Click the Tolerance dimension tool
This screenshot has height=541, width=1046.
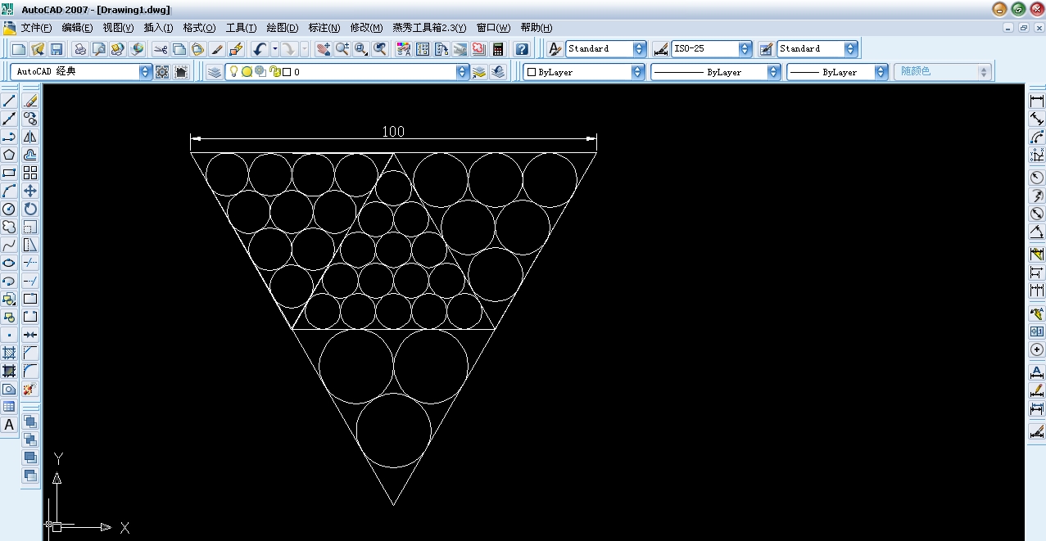coord(1037,331)
